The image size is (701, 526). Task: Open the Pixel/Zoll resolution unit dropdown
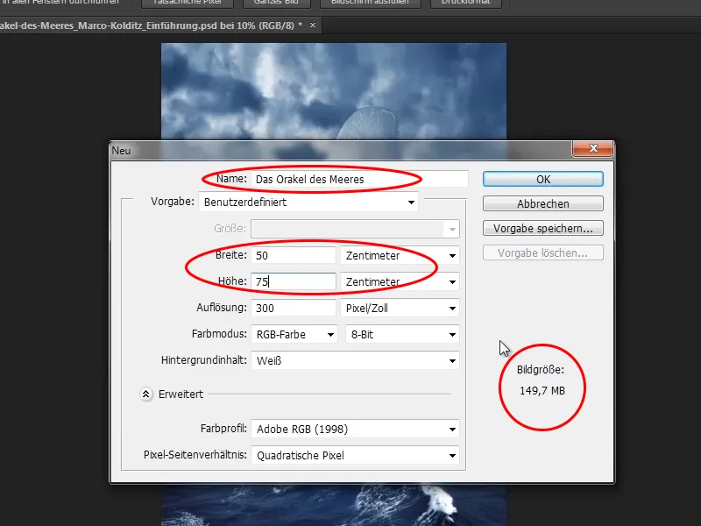click(x=400, y=309)
